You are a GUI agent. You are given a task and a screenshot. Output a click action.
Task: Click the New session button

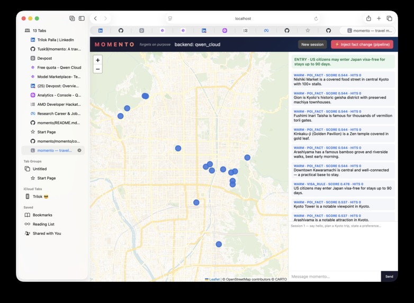[x=312, y=44]
